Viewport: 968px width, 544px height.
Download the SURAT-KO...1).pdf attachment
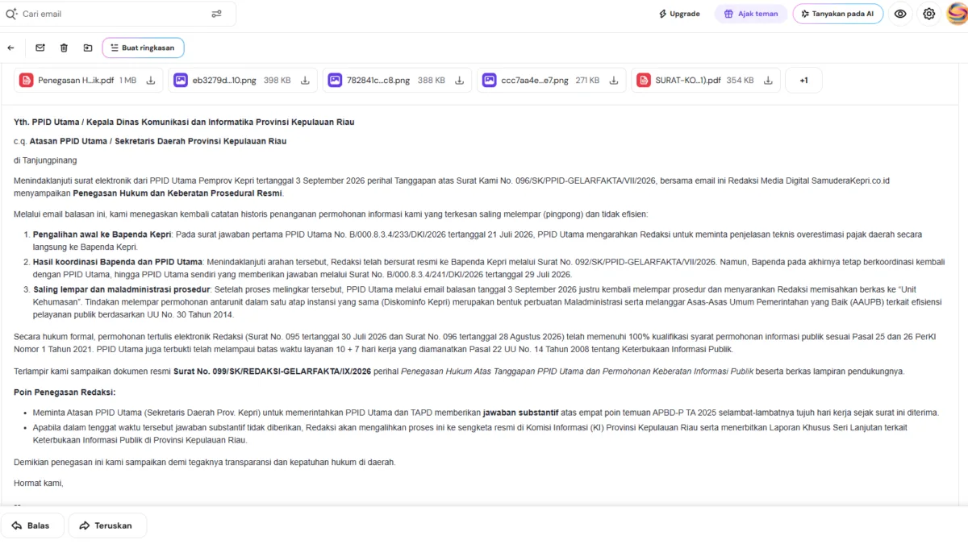pos(768,81)
